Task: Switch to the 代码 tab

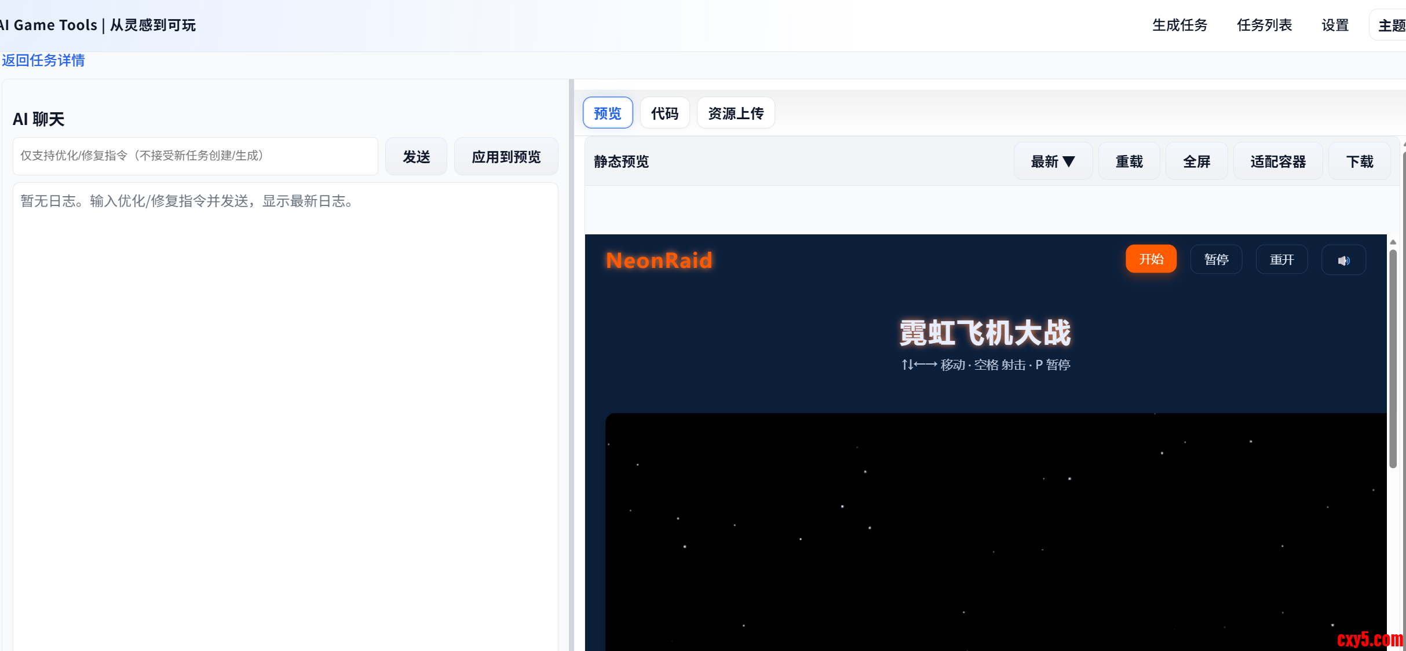Action: [664, 113]
